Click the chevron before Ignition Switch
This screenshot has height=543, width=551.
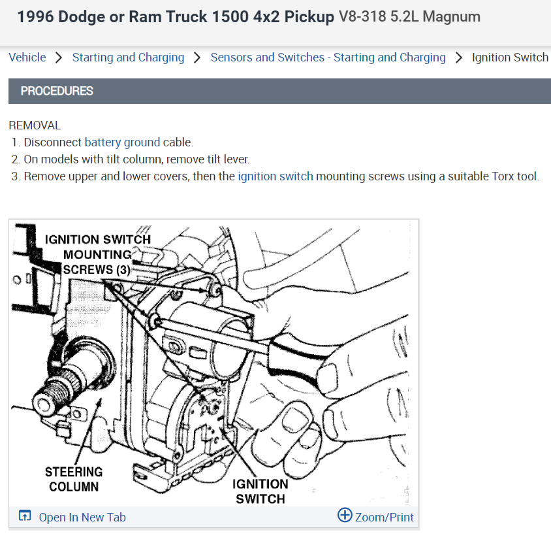pyautogui.click(x=458, y=58)
